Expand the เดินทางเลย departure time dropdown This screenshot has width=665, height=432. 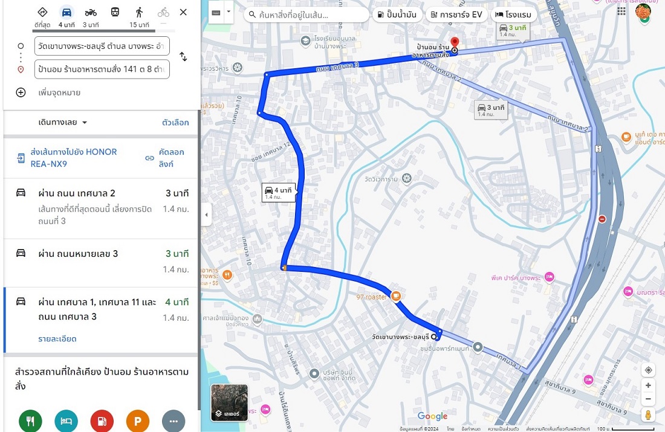click(63, 123)
